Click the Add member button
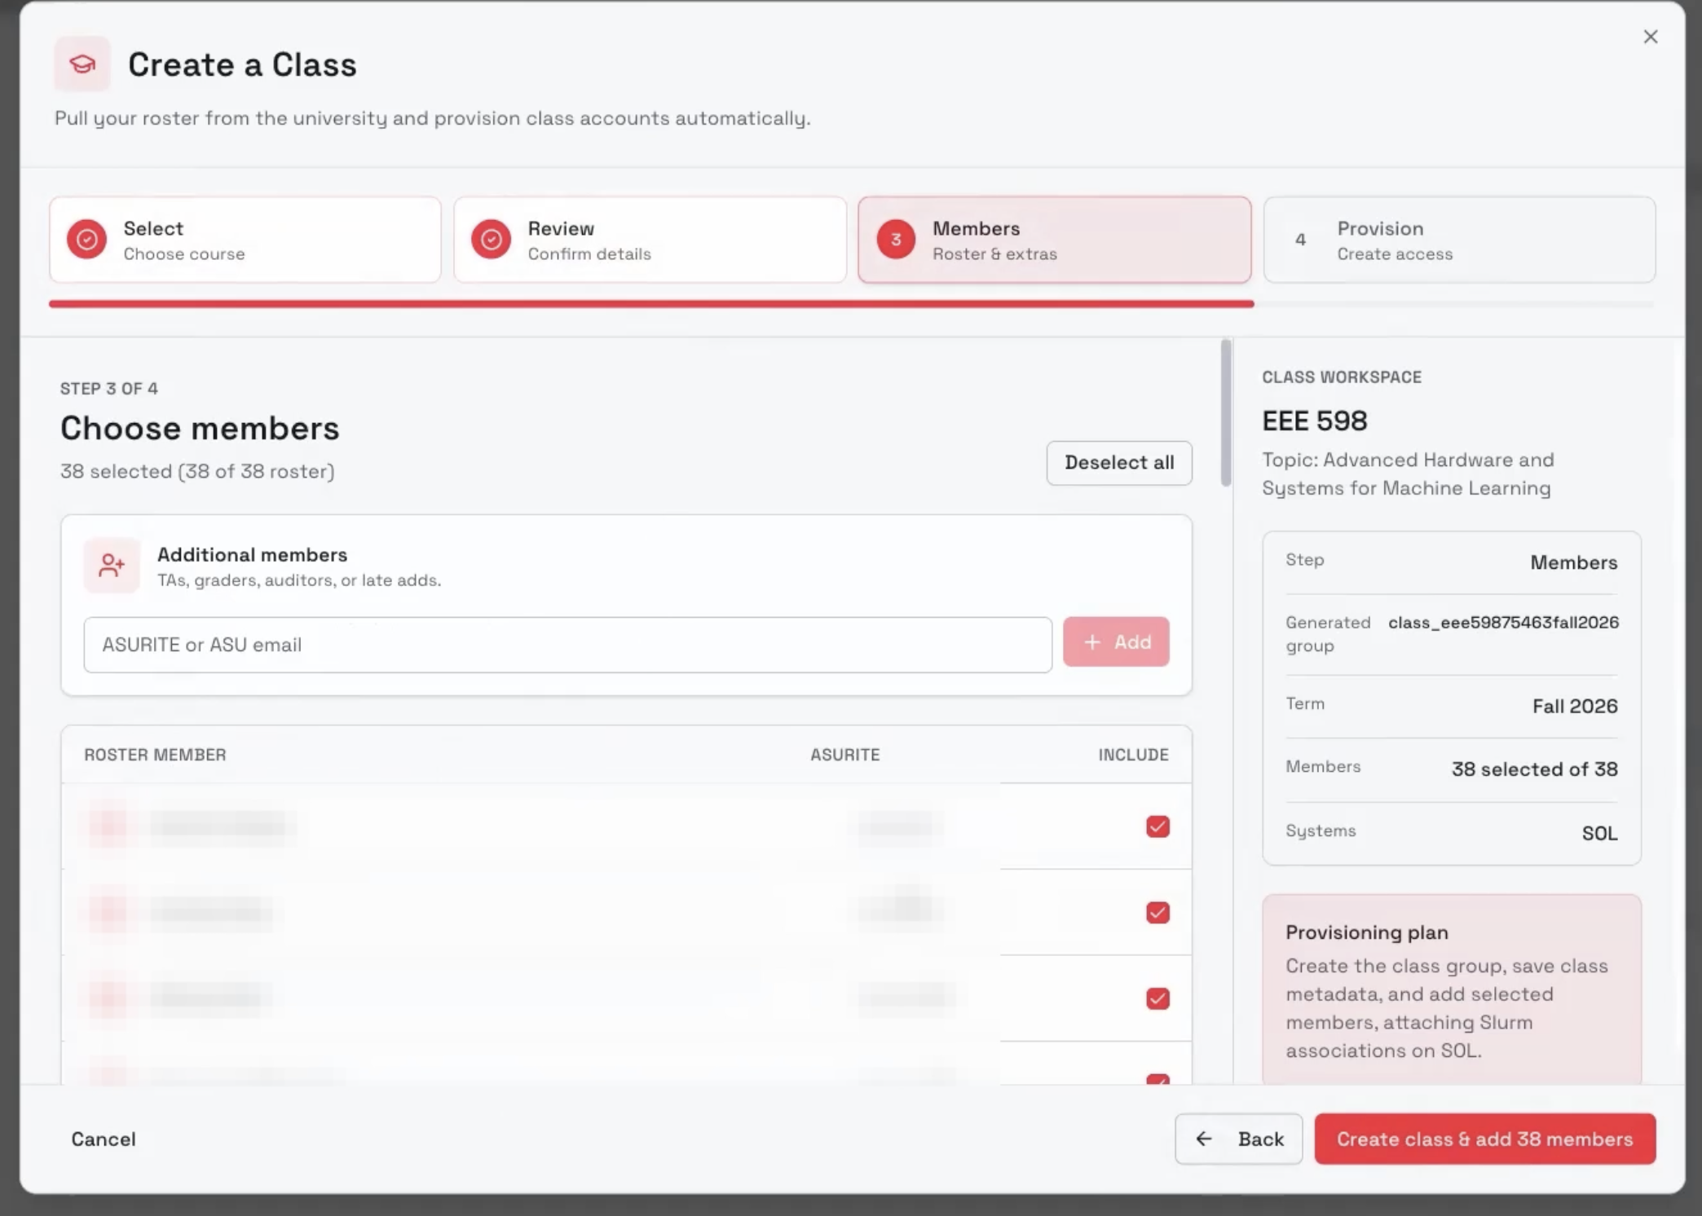The width and height of the screenshot is (1702, 1216). 1116,642
